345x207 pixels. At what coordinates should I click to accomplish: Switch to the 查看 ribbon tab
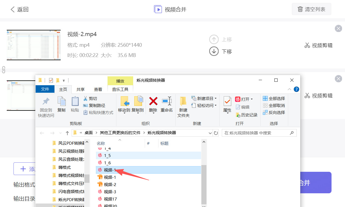click(98, 89)
